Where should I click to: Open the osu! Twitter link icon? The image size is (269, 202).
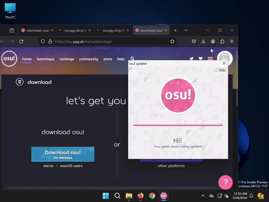[192, 58]
